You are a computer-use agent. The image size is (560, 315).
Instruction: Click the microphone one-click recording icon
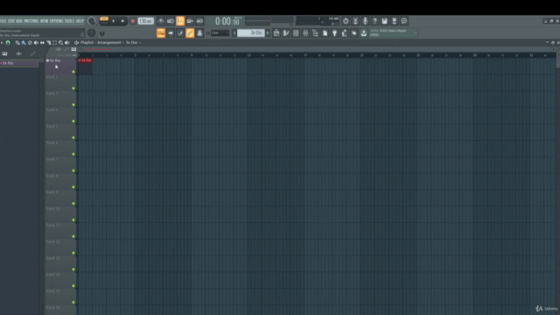(365, 21)
